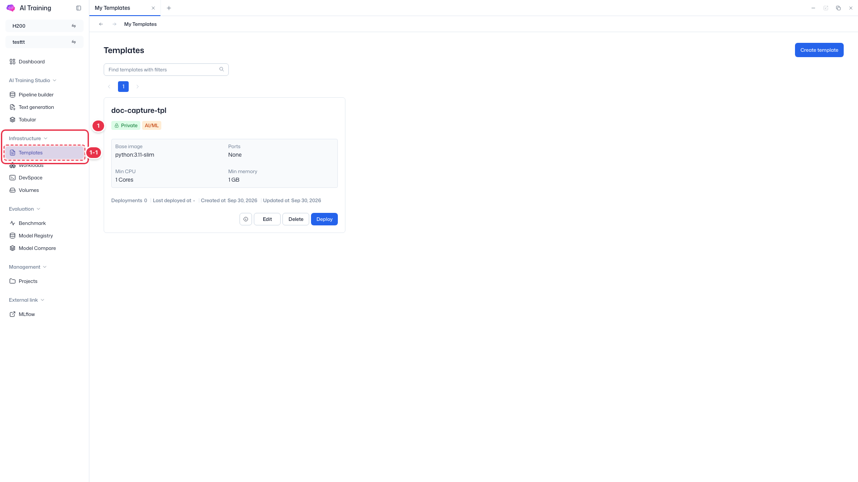Open Projects
The image size is (858, 482).
(44, 281)
